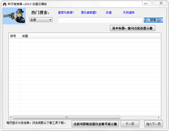
Task: Click 点此可获取迅雷白金账号看云播 button
Action: (95, 124)
